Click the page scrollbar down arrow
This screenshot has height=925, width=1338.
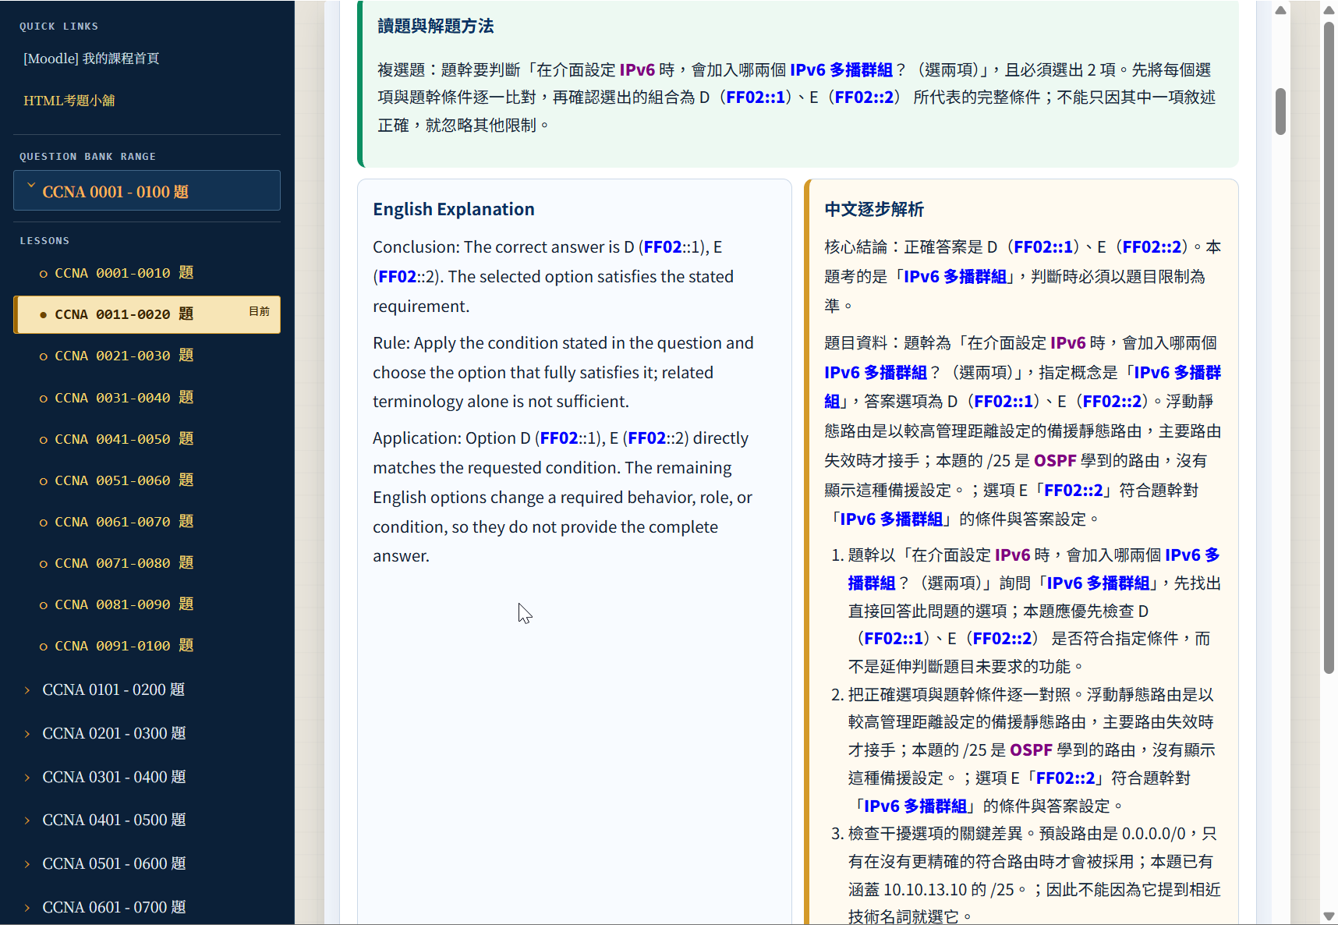[1329, 916]
